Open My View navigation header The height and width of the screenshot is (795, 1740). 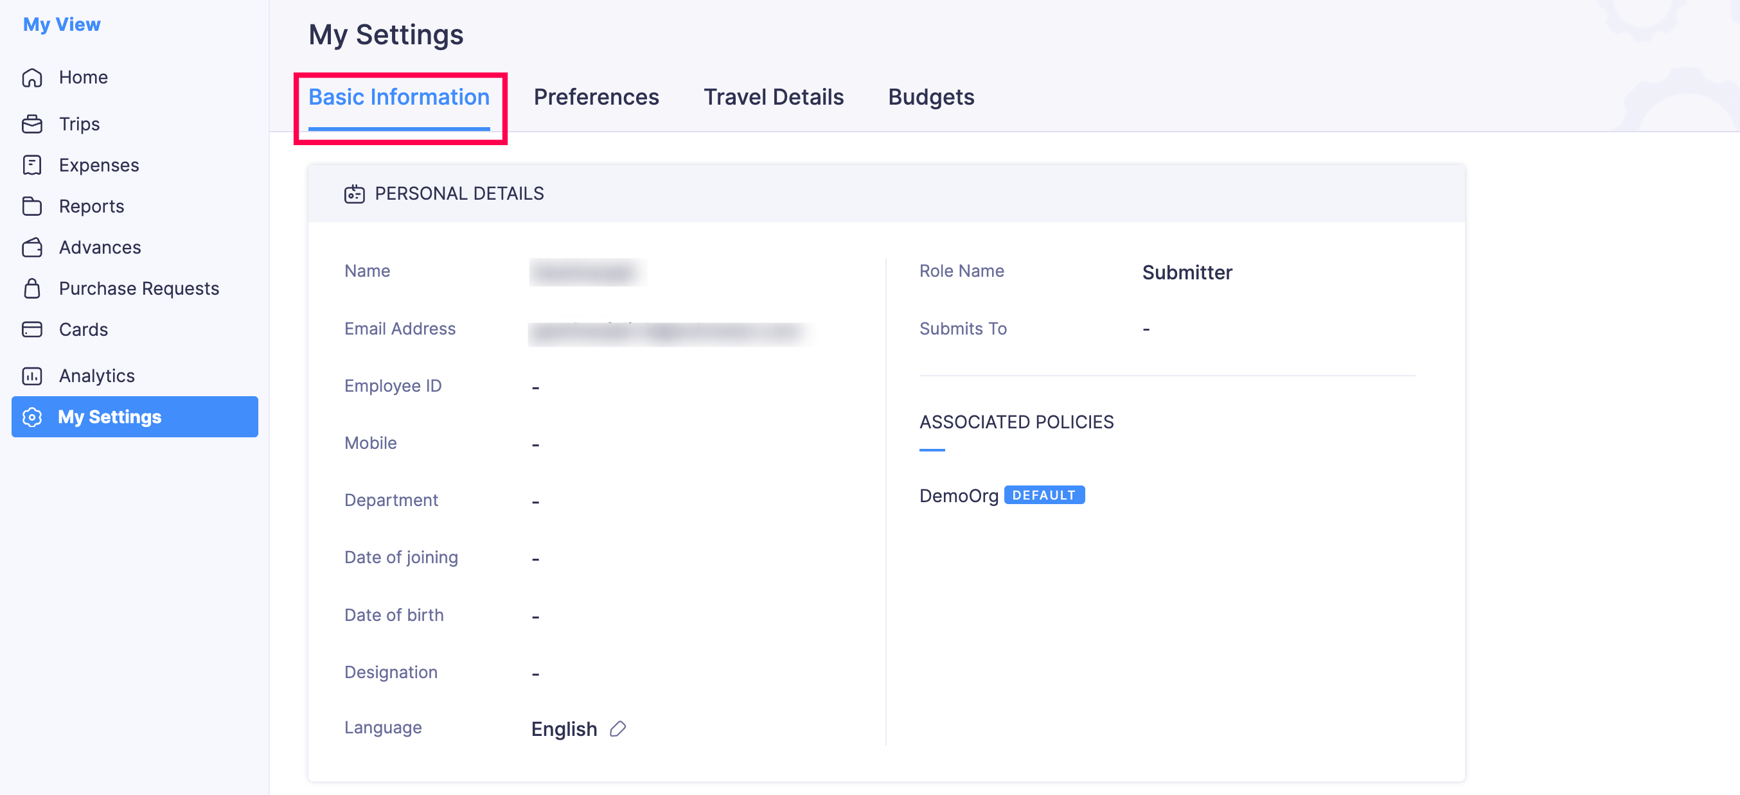62,24
